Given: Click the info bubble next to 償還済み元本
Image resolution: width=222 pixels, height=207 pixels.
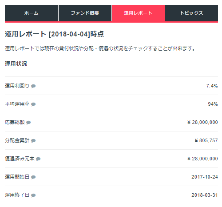Looking at the screenshot, I should (x=38, y=159).
